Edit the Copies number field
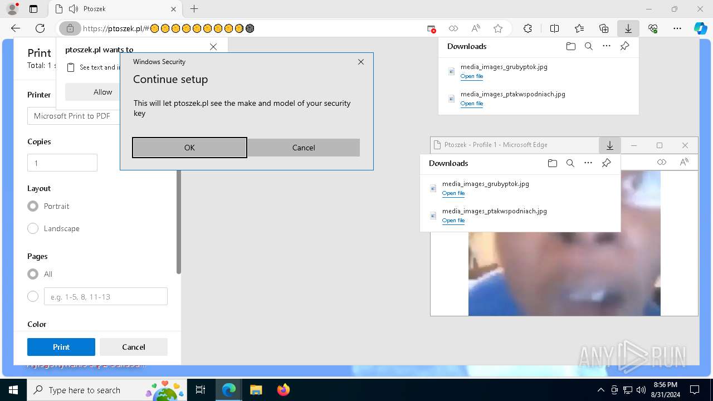The height and width of the screenshot is (401, 713). pyautogui.click(x=62, y=163)
